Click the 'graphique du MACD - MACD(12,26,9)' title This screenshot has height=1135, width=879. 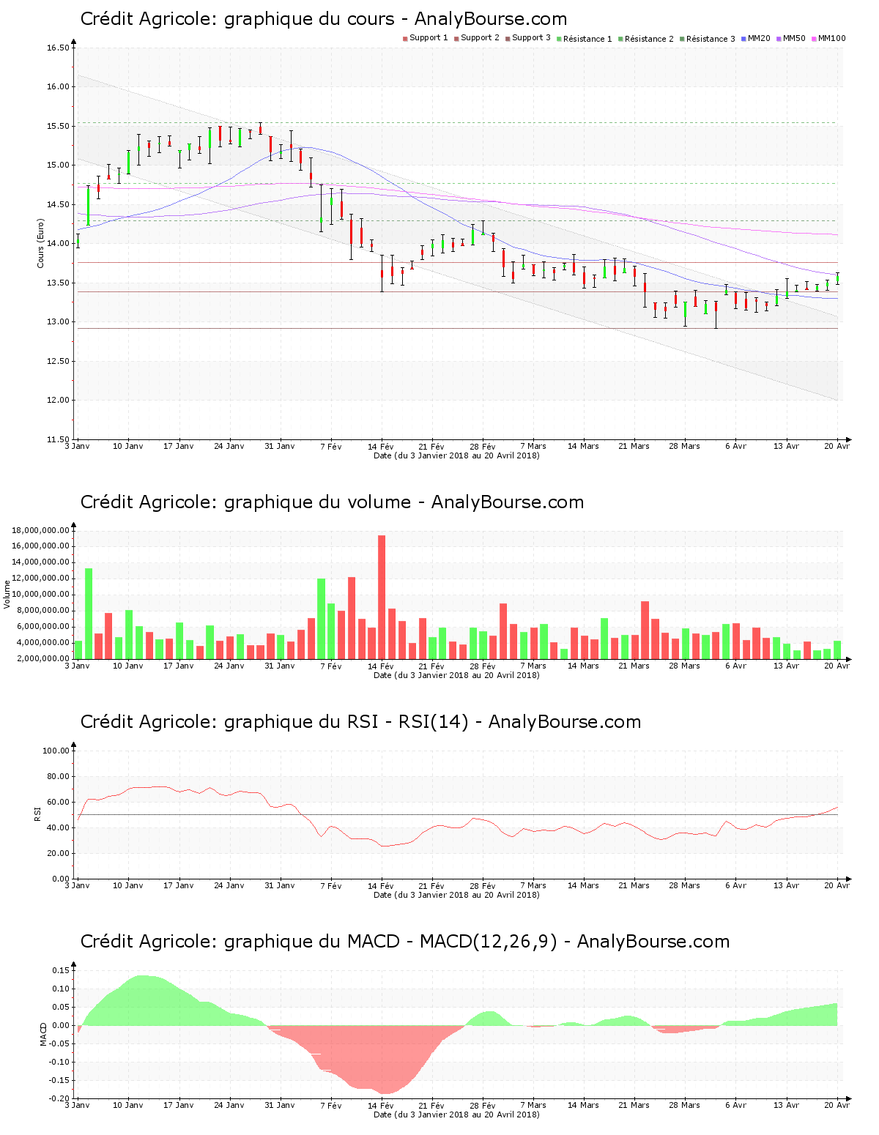(x=405, y=942)
